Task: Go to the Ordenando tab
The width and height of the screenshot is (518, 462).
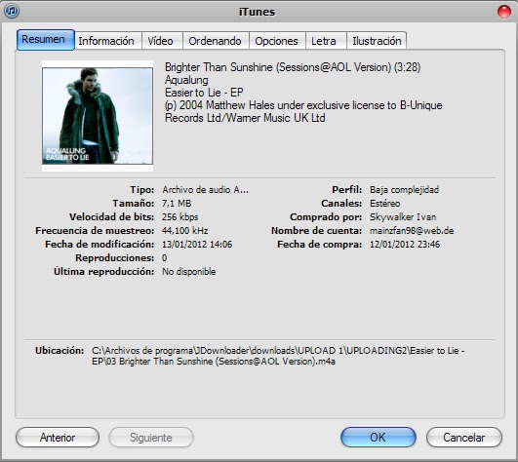Action: (215, 41)
